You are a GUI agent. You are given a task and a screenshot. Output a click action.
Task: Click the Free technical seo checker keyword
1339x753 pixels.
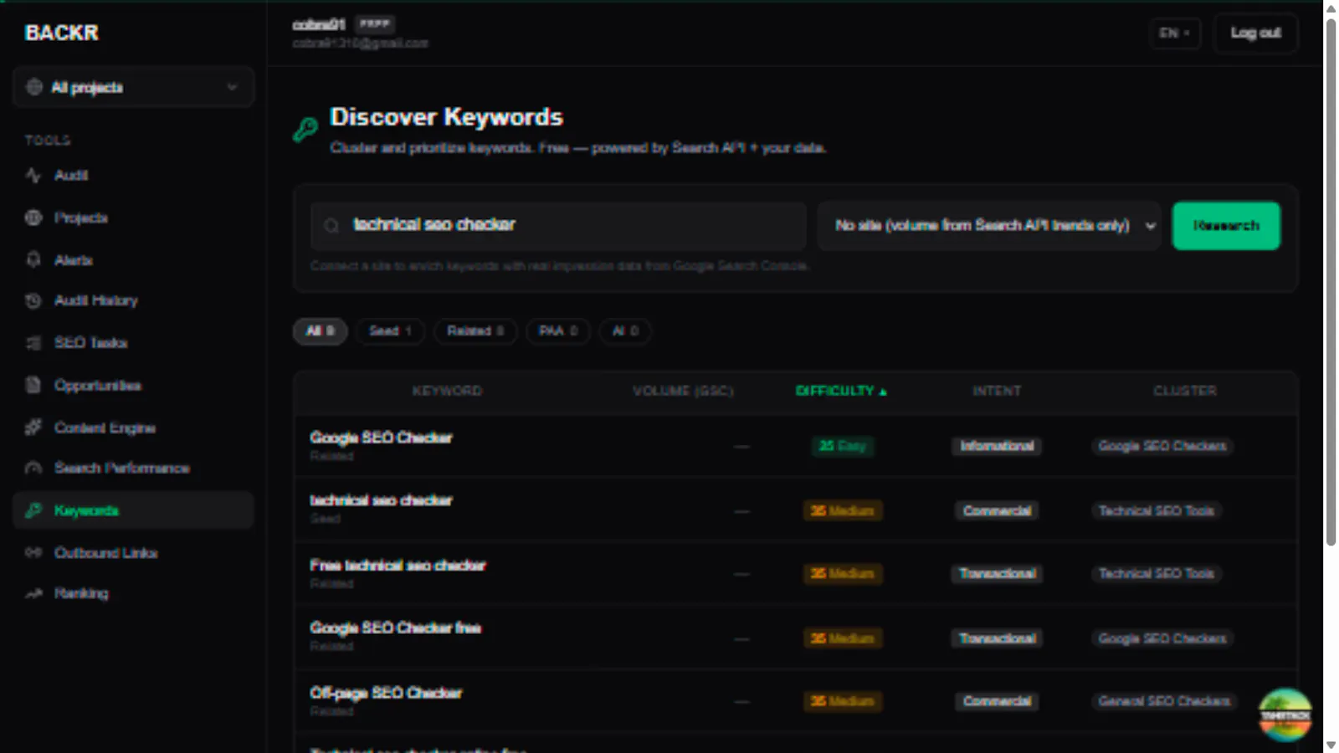click(398, 566)
